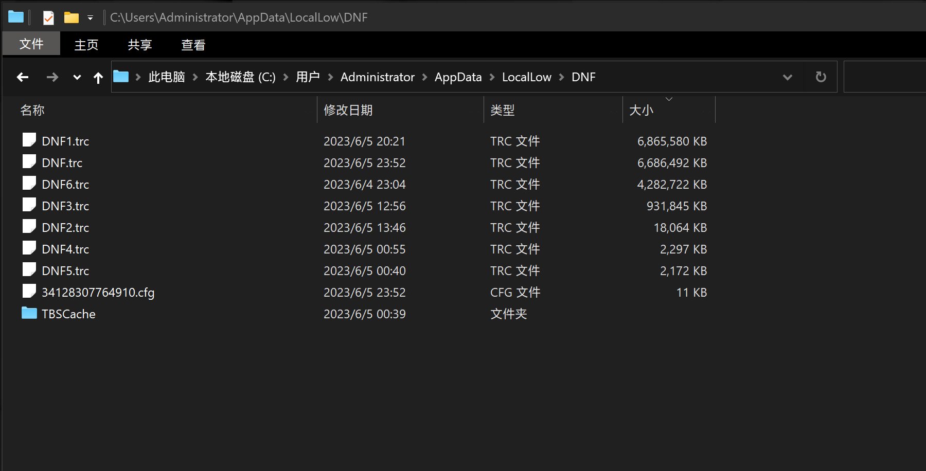Expand chevron after LocalLow in breadcrumb
The image size is (926, 471).
(561, 77)
